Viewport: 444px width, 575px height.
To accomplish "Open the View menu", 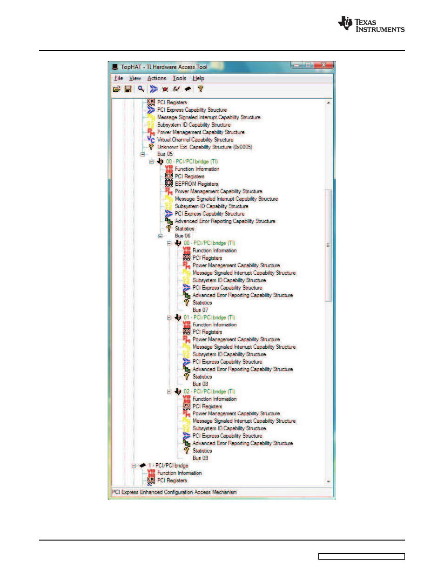I will (135, 78).
